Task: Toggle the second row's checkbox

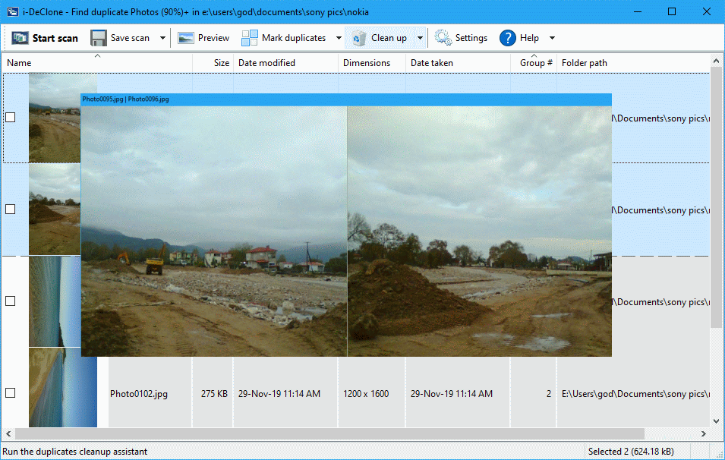Action: 11,210
